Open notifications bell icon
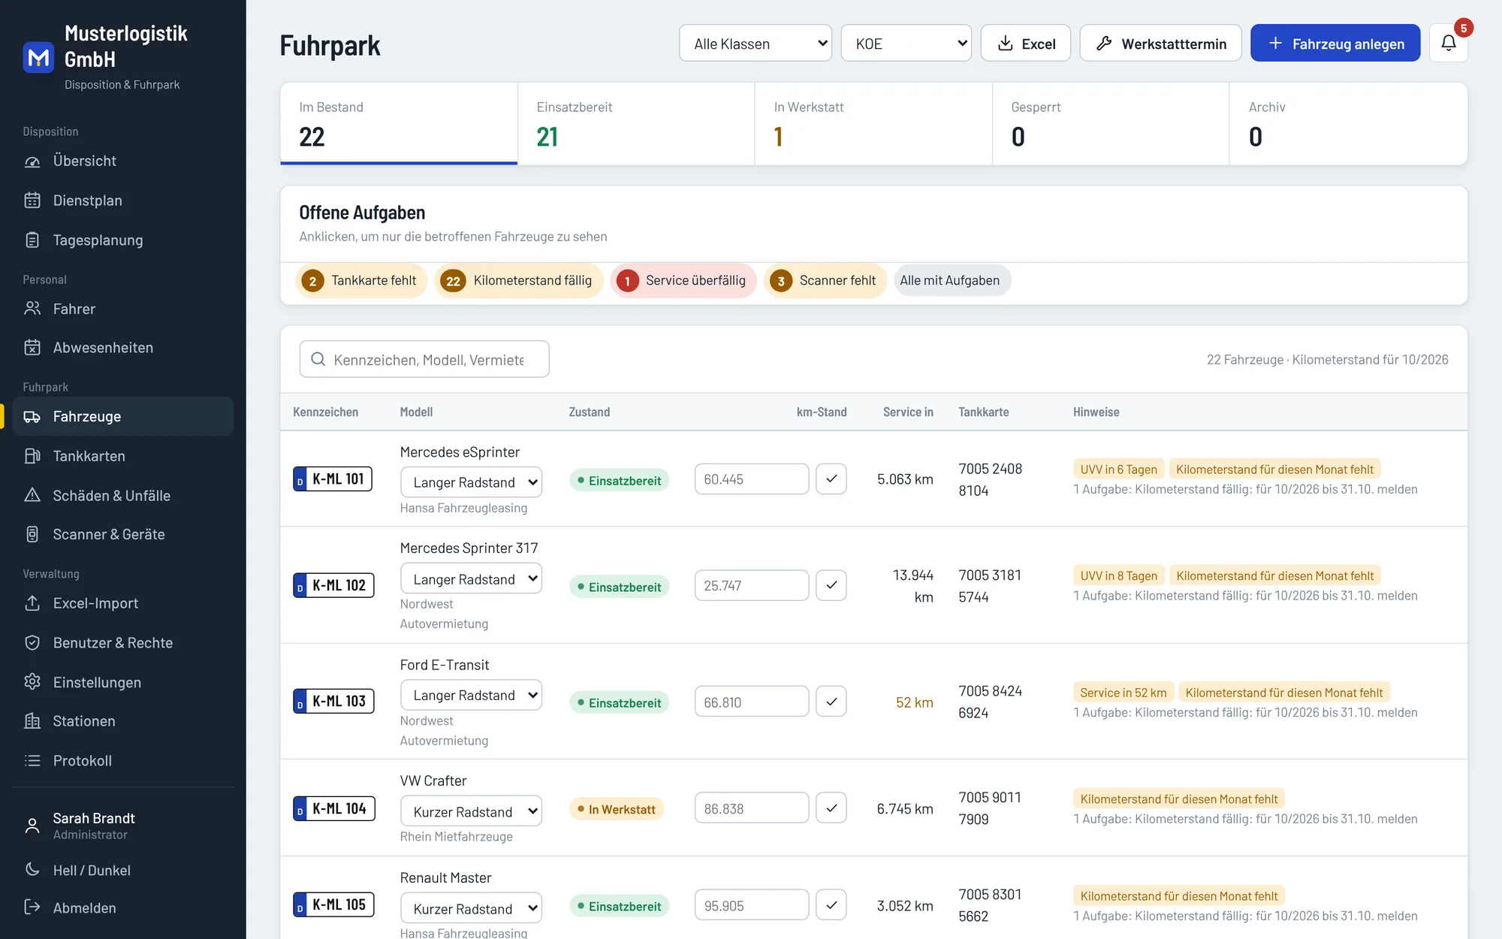The height and width of the screenshot is (939, 1502). (1448, 44)
